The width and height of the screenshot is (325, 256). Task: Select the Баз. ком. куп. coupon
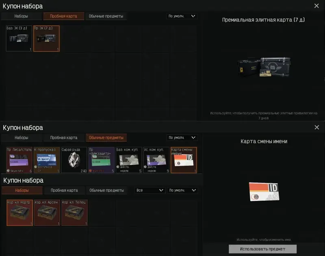click(x=129, y=160)
